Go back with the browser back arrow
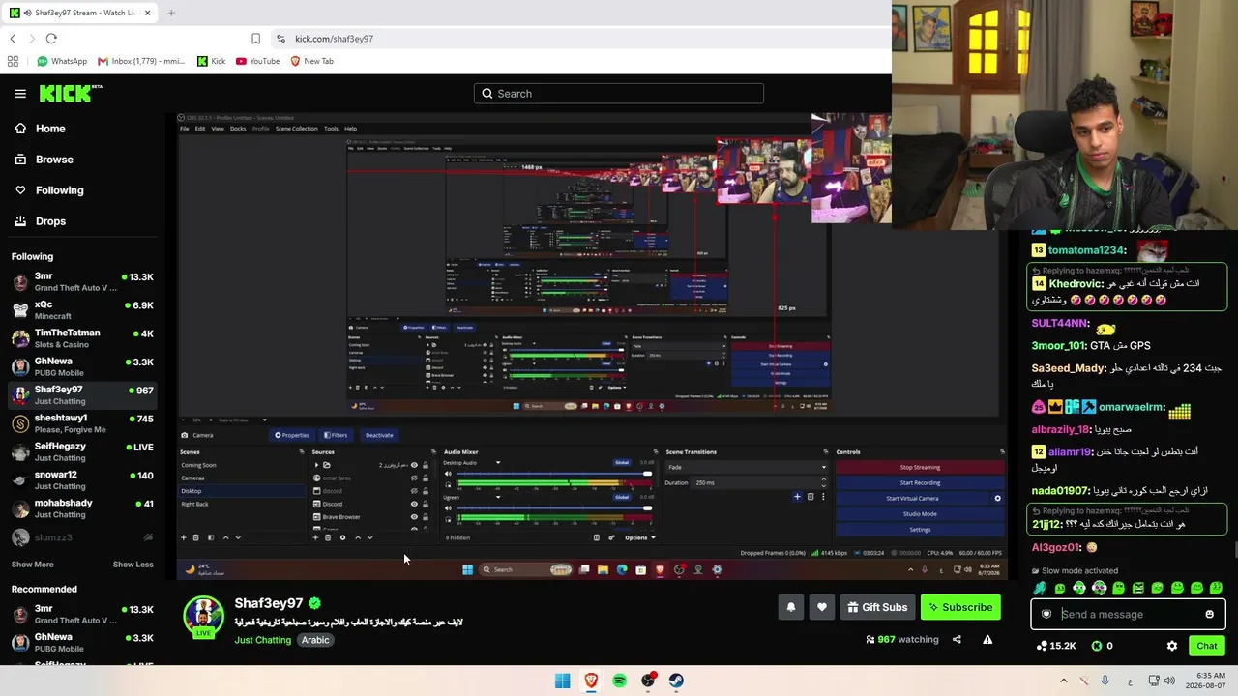Screen dimensions: 1238x696 [13, 39]
